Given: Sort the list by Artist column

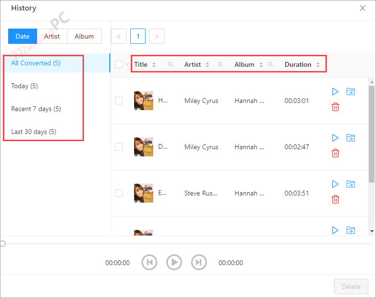Looking at the screenshot, I should [x=208, y=65].
